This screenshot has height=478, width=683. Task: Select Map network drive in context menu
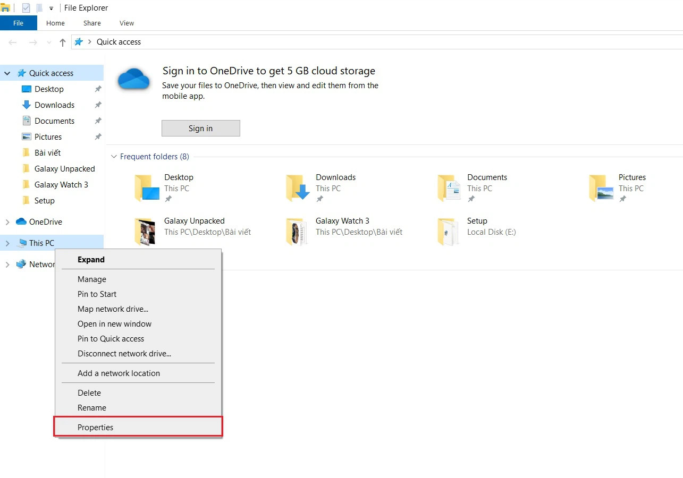tap(138, 309)
